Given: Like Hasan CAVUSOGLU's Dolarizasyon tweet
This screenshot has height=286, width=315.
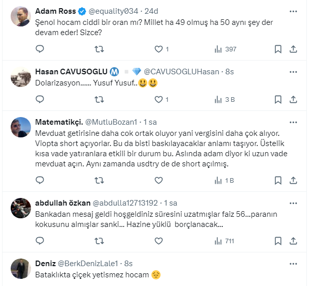Looking at the screenshot, I should pyautogui.click(x=159, y=99).
